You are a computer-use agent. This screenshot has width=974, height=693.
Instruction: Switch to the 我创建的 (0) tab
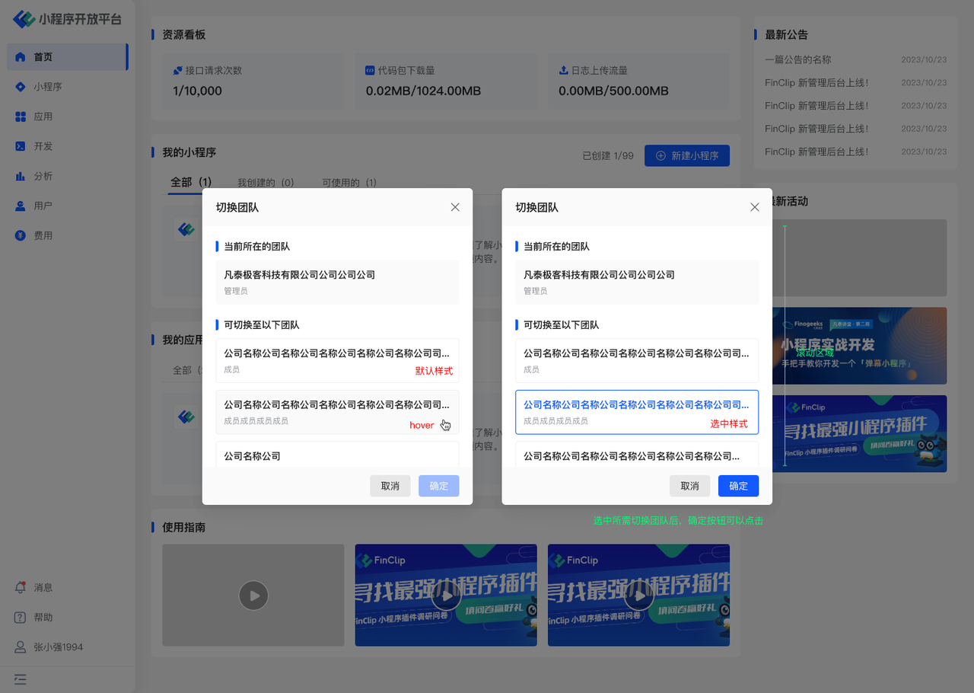pyautogui.click(x=266, y=183)
